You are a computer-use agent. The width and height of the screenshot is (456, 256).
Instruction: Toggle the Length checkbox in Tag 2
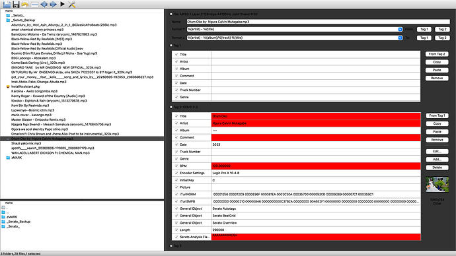click(x=176, y=230)
